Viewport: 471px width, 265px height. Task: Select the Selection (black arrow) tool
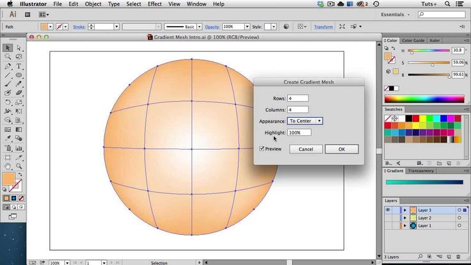(8, 48)
